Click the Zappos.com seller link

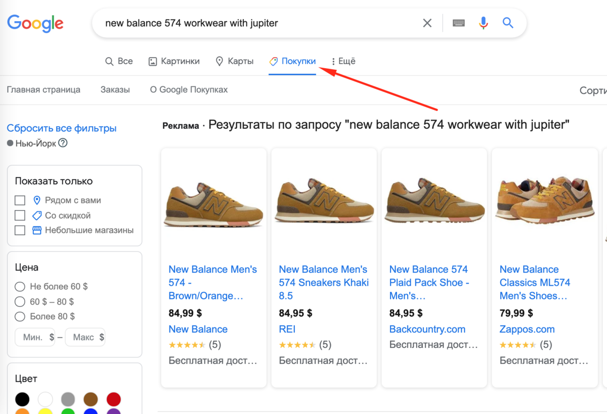click(x=527, y=329)
